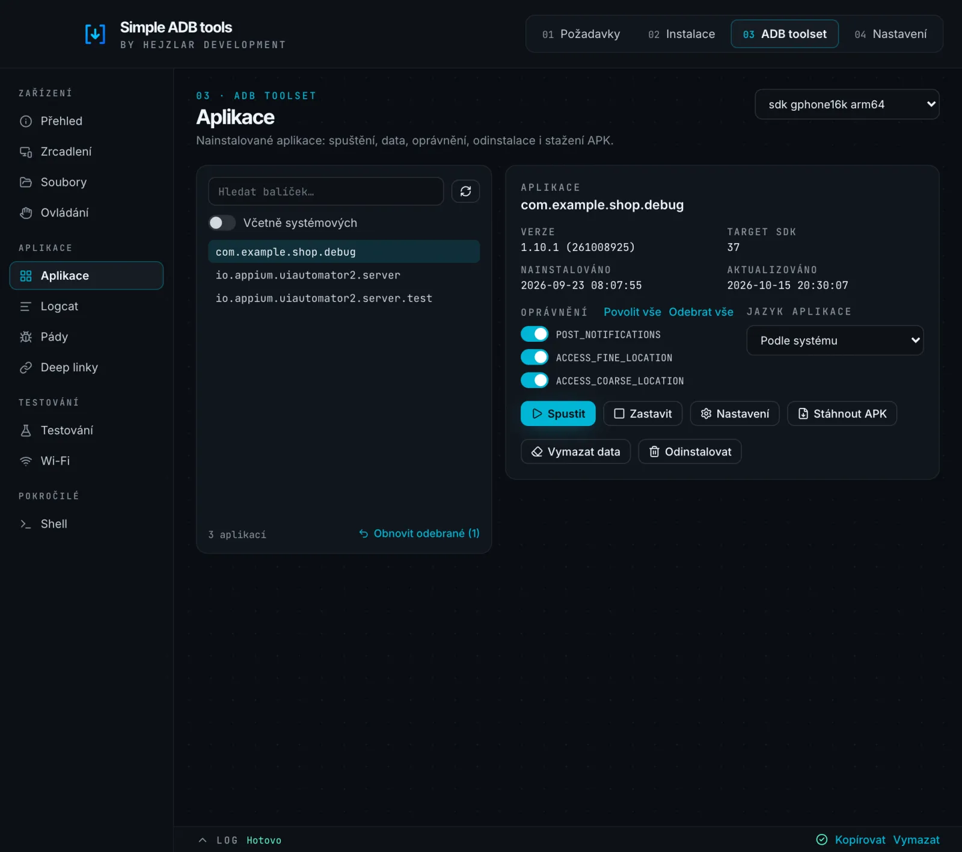This screenshot has height=852, width=962.
Task: Click Vymazat data button
Action: point(575,452)
